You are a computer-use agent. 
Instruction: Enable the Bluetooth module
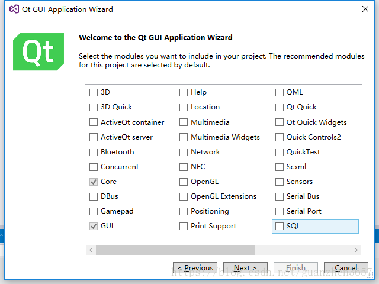pos(94,152)
